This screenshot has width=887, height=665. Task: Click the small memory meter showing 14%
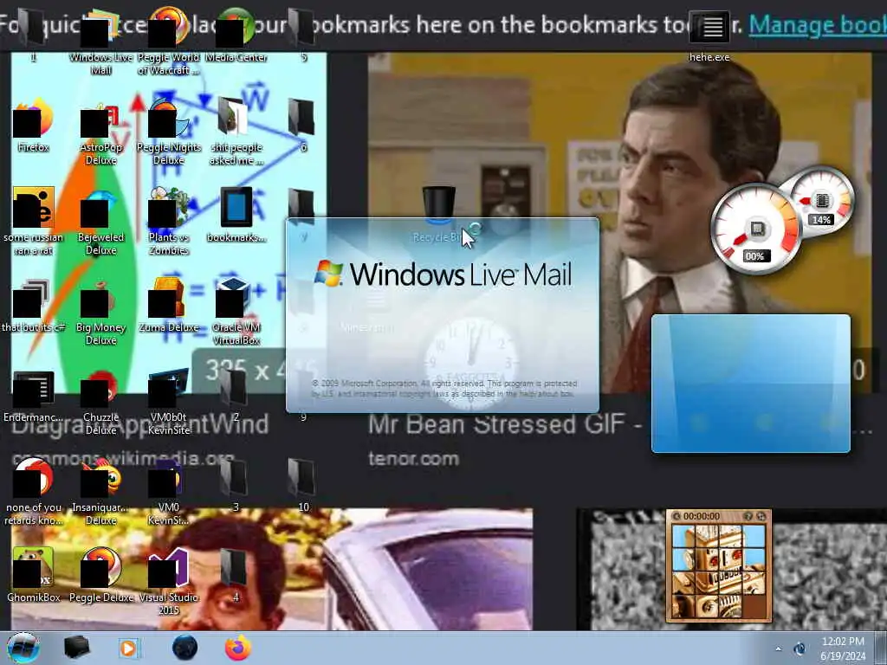(822, 203)
